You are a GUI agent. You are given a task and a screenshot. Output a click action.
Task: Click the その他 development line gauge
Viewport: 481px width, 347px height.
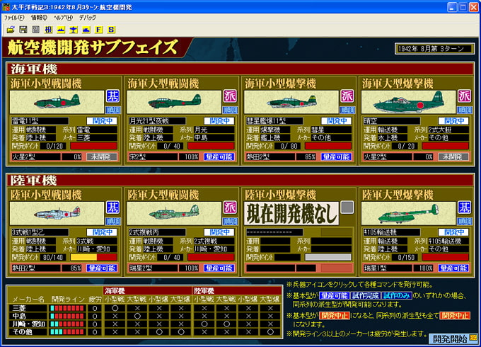(x=67, y=332)
